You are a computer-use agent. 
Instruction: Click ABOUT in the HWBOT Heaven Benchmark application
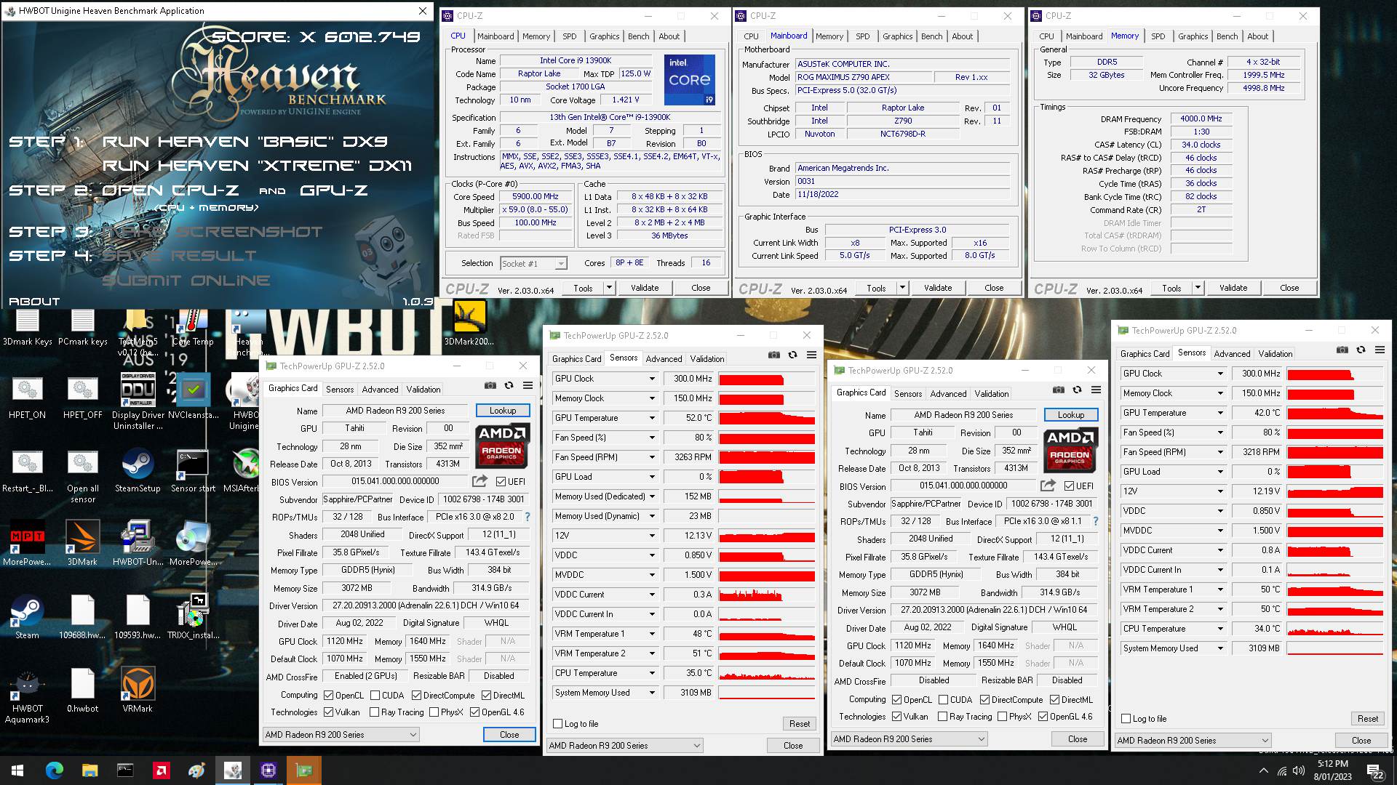coord(34,301)
